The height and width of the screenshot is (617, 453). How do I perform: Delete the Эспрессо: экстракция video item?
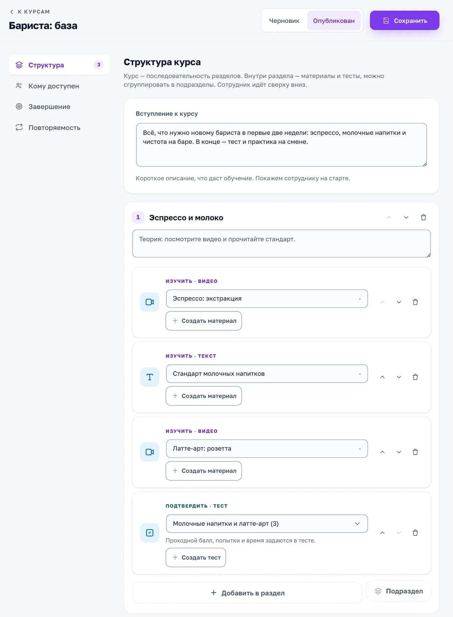(415, 302)
